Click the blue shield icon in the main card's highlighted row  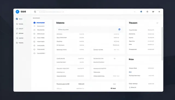pyautogui.click(x=119, y=30)
